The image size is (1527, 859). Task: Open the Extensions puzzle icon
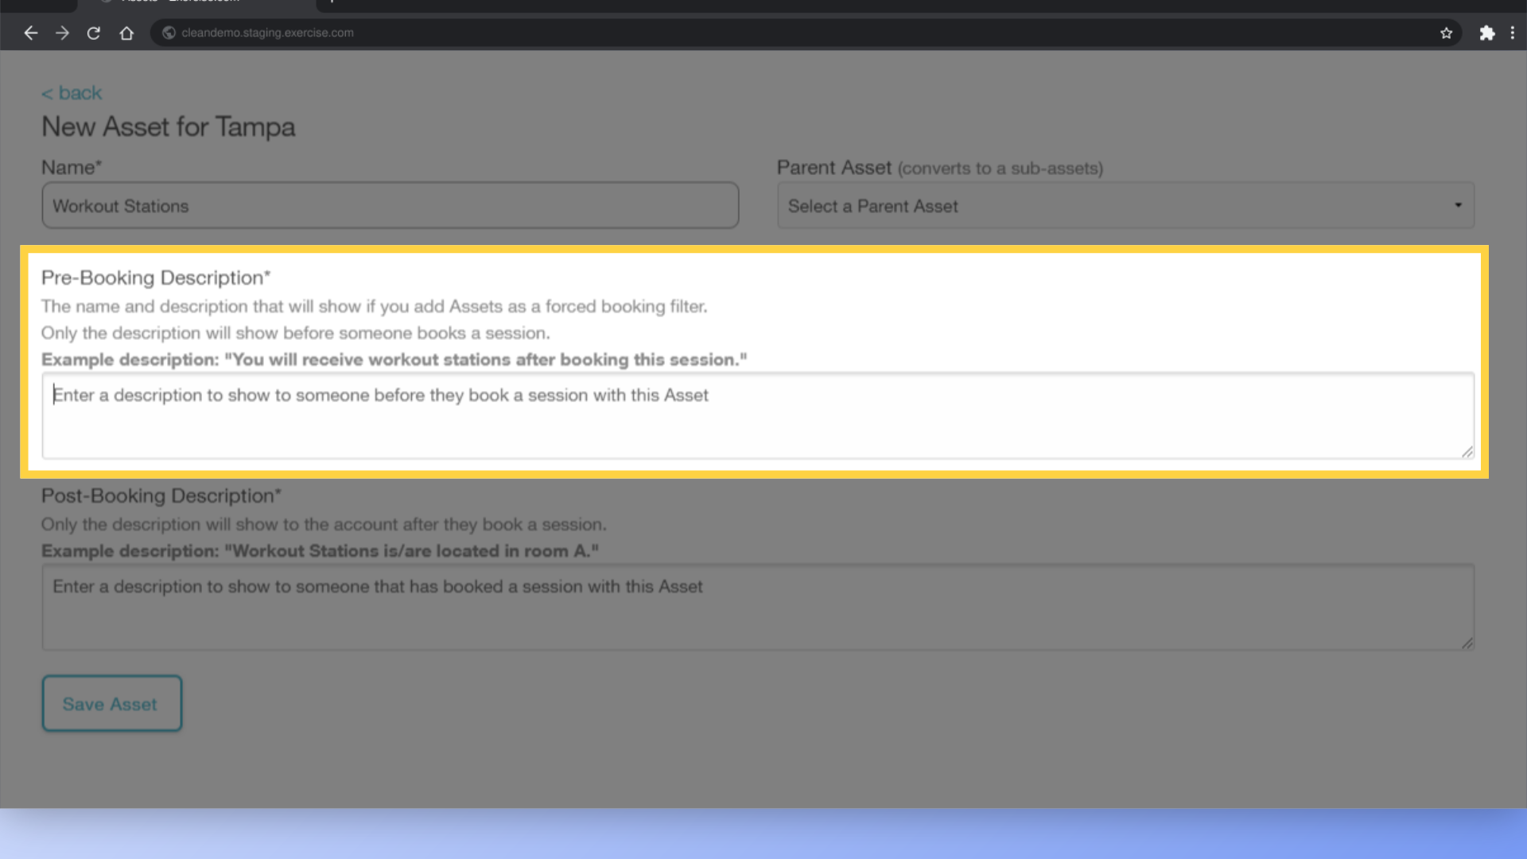coord(1486,33)
